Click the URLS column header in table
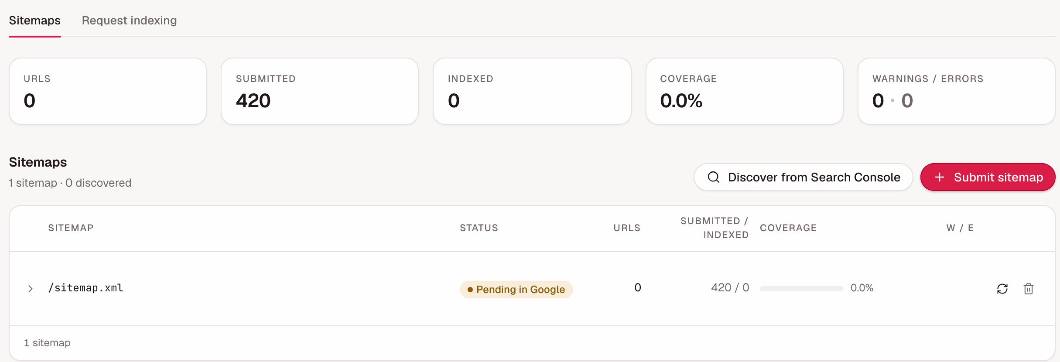This screenshot has width=1060, height=362. point(627,228)
